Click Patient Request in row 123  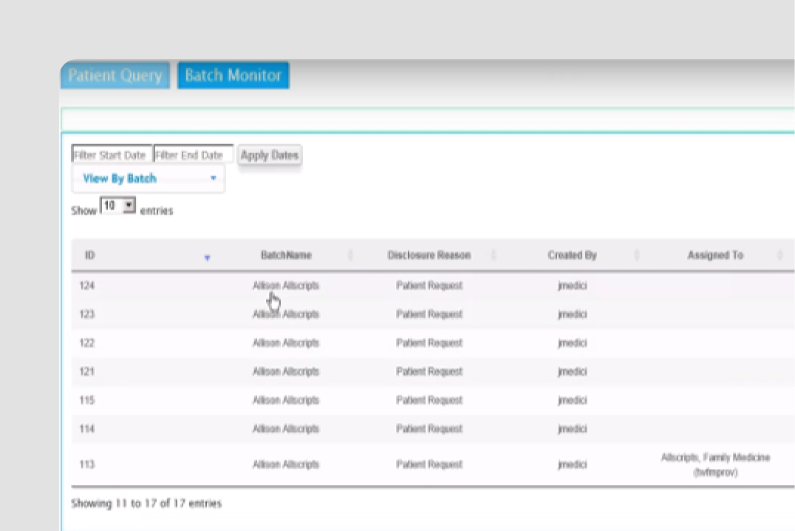(x=429, y=314)
